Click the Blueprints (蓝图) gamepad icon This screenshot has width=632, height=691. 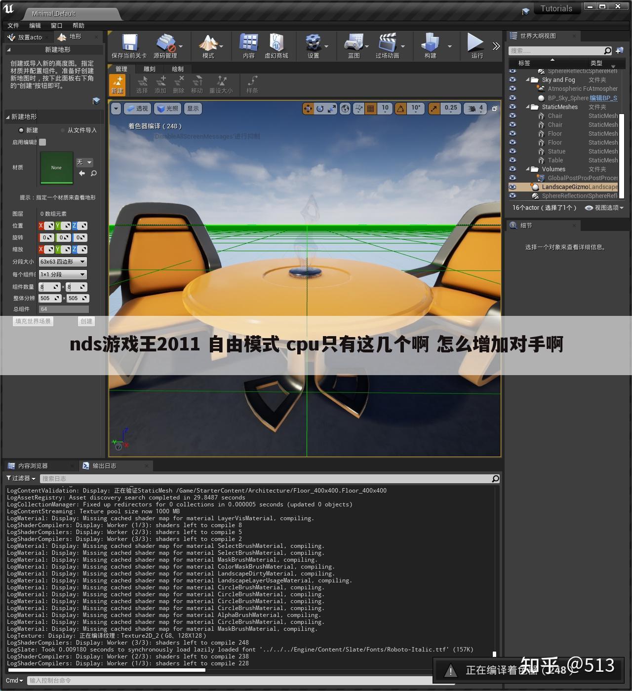coord(354,43)
